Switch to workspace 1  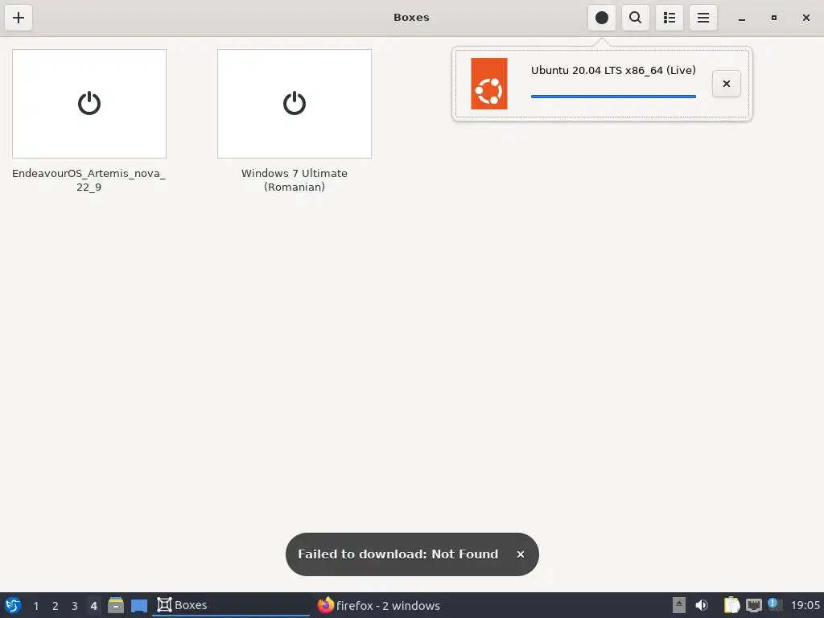coord(35,606)
